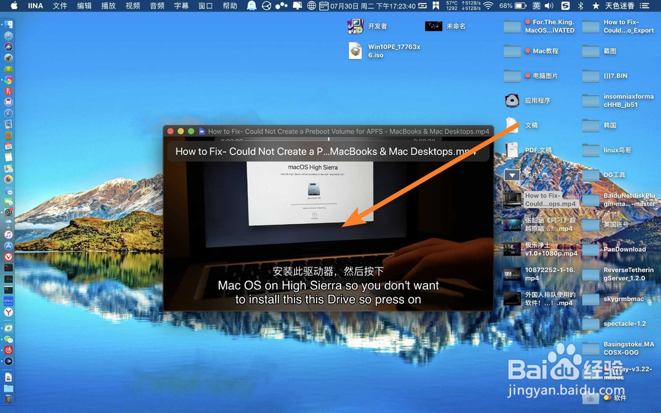Open the 字幕 menu
Viewport: 661px width, 413px height.
click(181, 5)
